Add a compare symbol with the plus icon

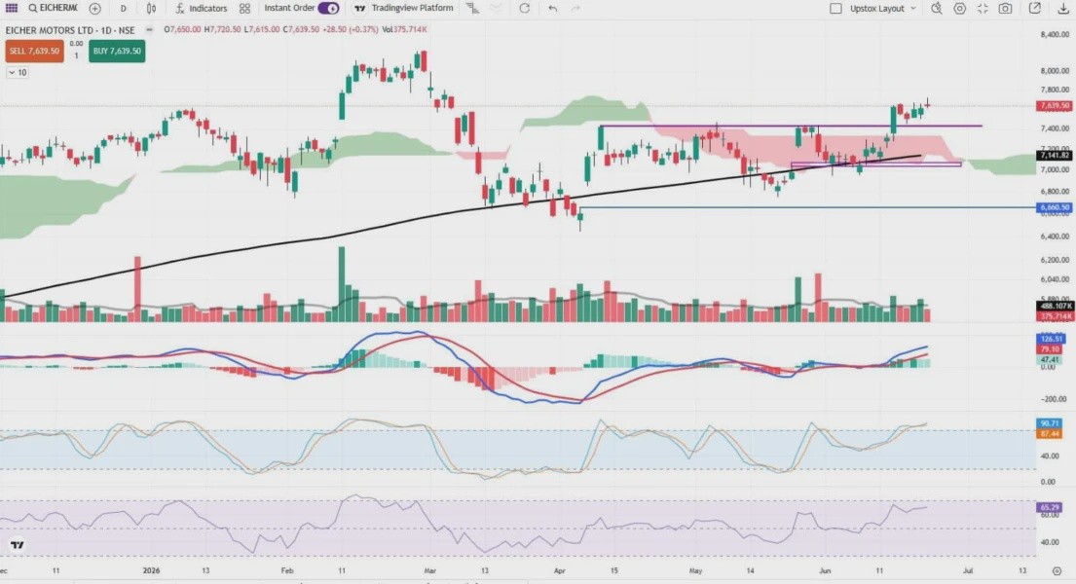94,8
